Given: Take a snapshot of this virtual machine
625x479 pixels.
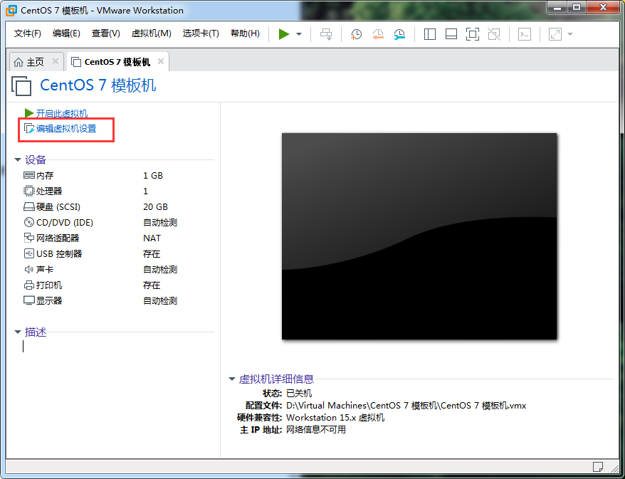Looking at the screenshot, I should click(356, 34).
